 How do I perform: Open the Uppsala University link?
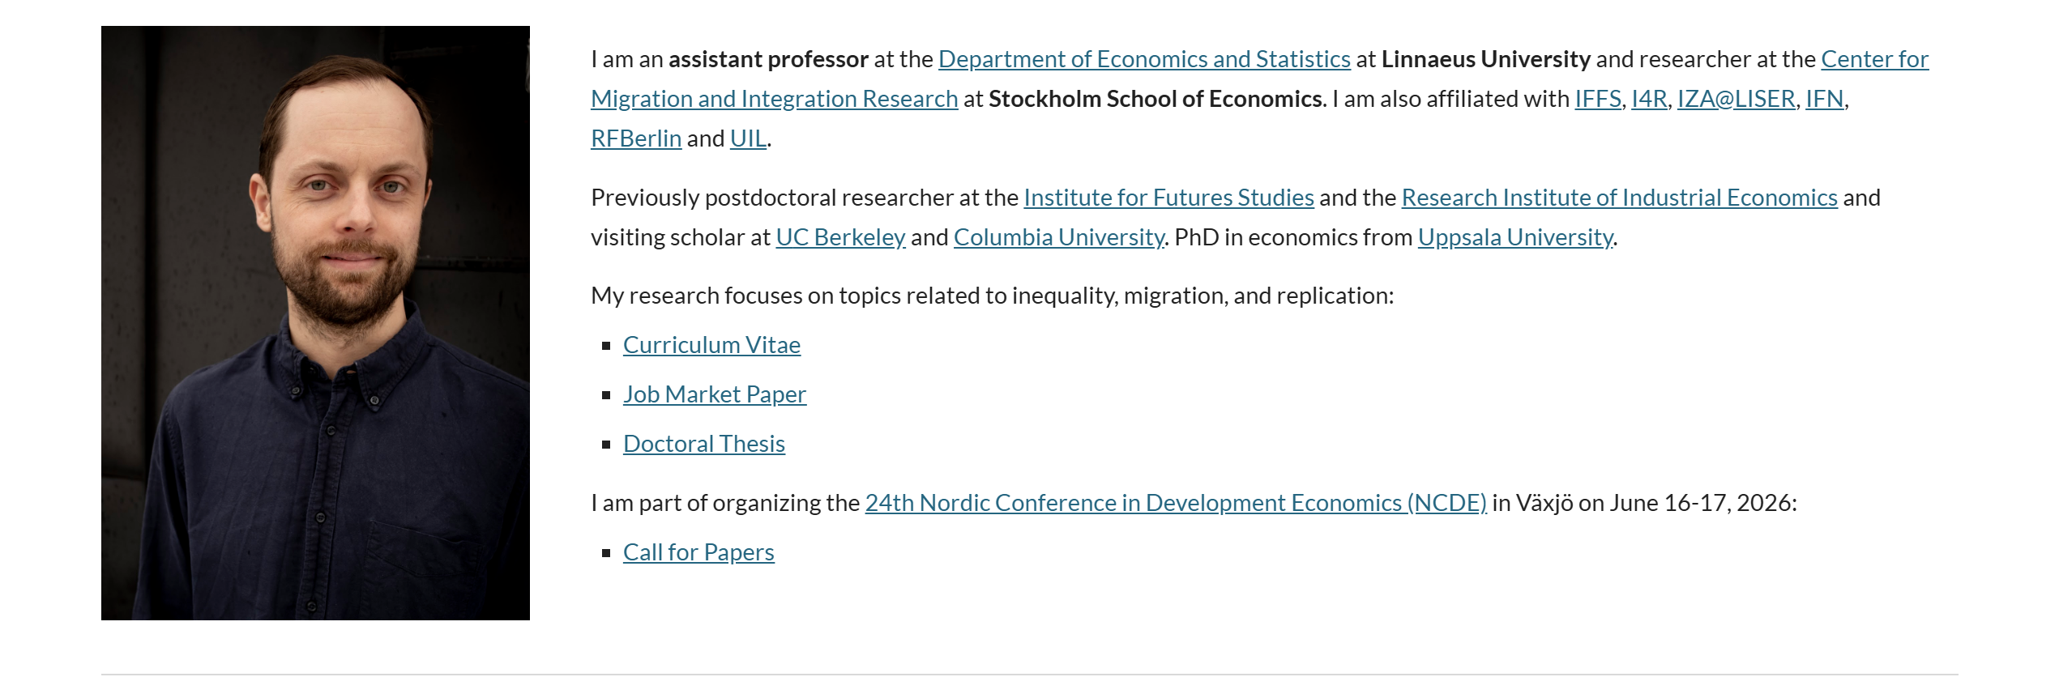coord(1514,237)
